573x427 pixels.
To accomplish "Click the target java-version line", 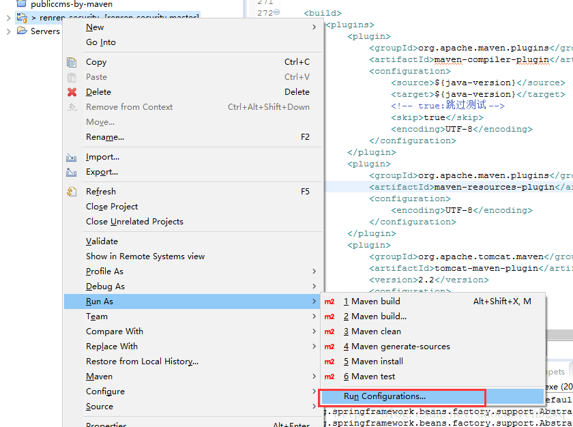I will [x=478, y=95].
